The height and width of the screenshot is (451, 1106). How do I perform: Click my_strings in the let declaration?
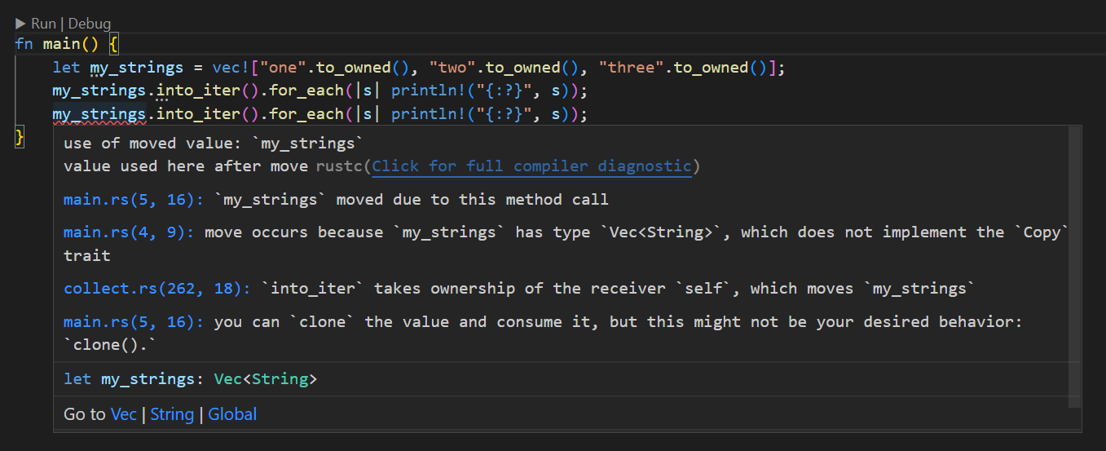[x=137, y=68]
